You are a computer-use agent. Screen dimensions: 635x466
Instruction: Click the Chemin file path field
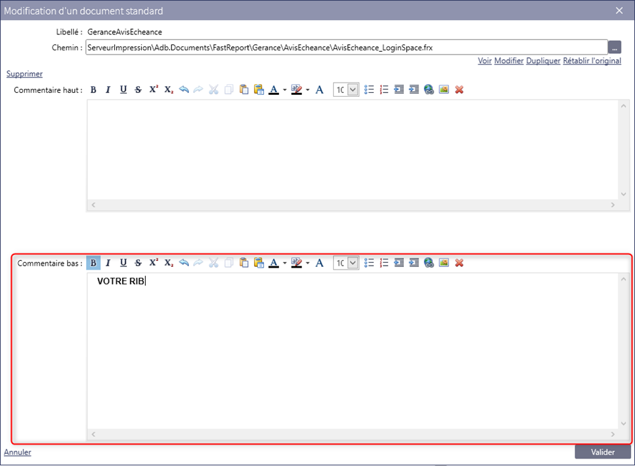point(346,48)
